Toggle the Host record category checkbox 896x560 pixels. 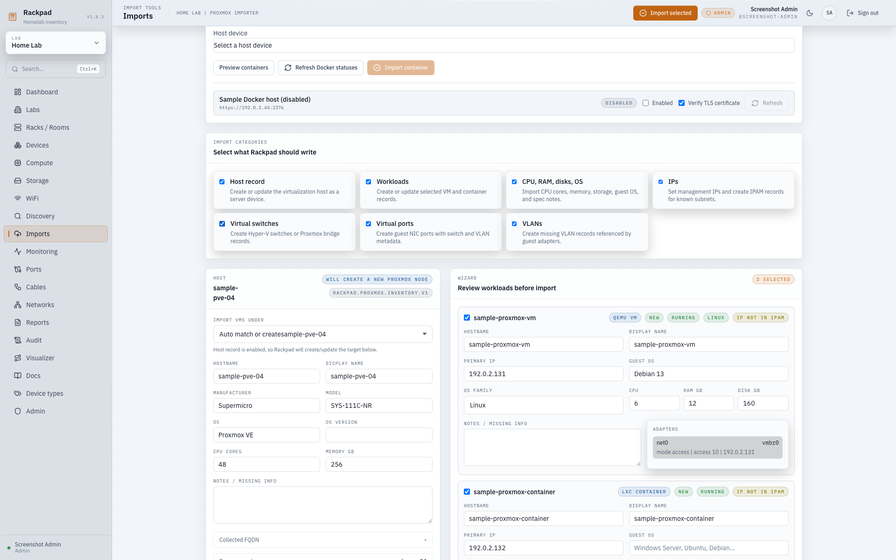pos(222,182)
